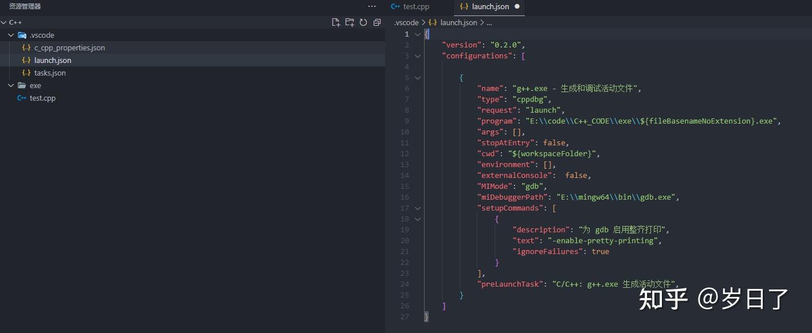
Task: Click the braces icon next to tasks.json
Action: 26,73
